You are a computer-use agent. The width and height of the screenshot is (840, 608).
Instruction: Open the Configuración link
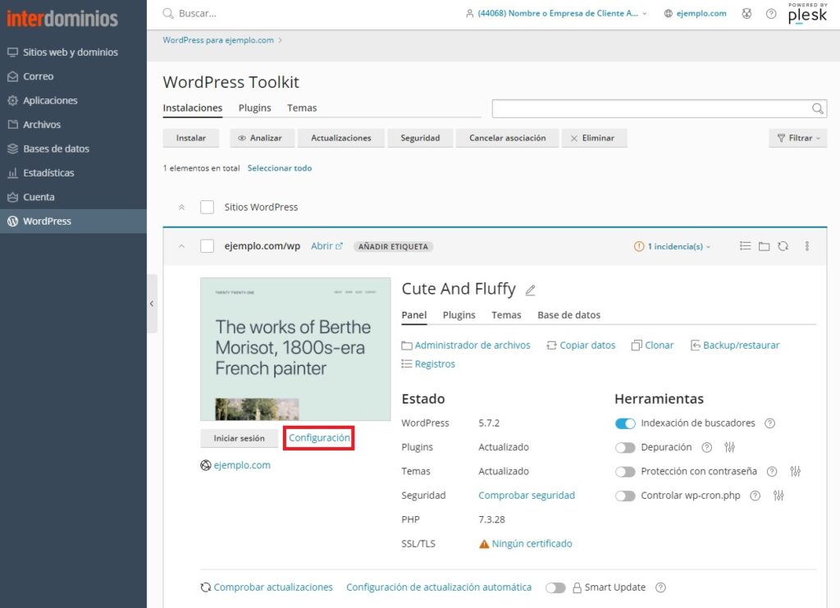tap(319, 437)
